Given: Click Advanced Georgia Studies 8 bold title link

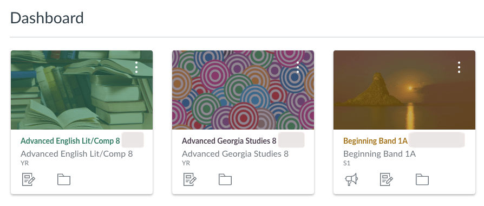Looking at the screenshot, I should point(229,141).
